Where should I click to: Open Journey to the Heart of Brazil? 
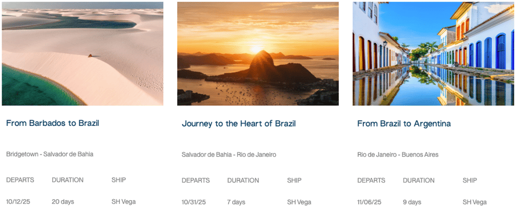[239, 124]
